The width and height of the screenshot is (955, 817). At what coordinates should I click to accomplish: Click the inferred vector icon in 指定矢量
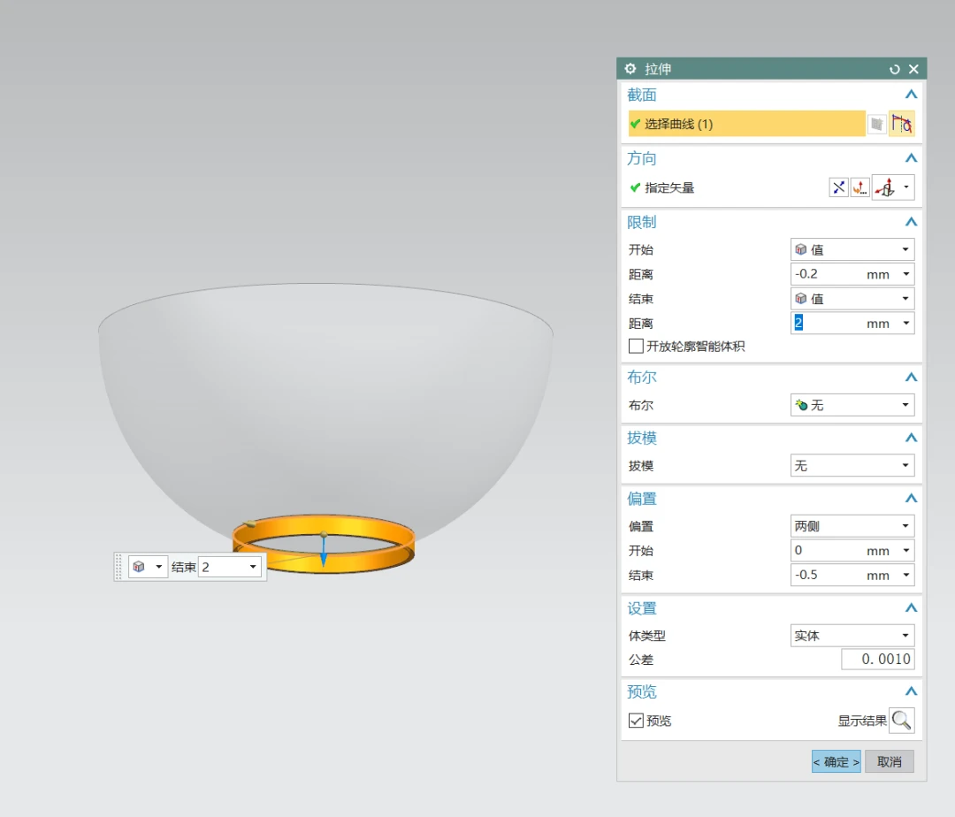click(x=885, y=187)
